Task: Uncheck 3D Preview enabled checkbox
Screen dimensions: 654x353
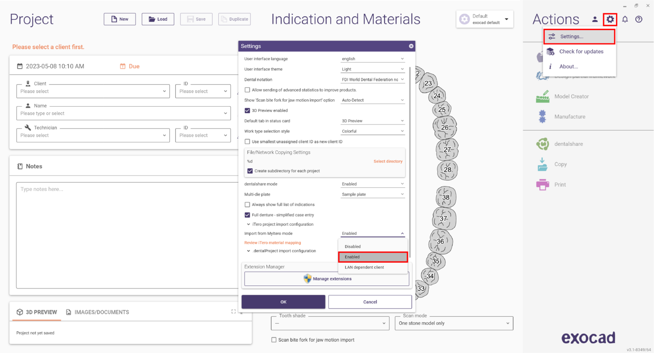Action: 247,110
